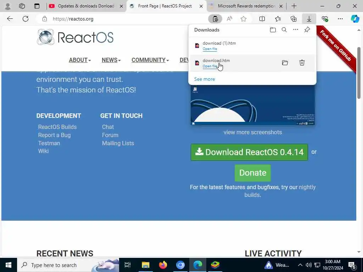This screenshot has height=272, width=363.
Task: Expand the ABOUT menu
Action: 80,60
